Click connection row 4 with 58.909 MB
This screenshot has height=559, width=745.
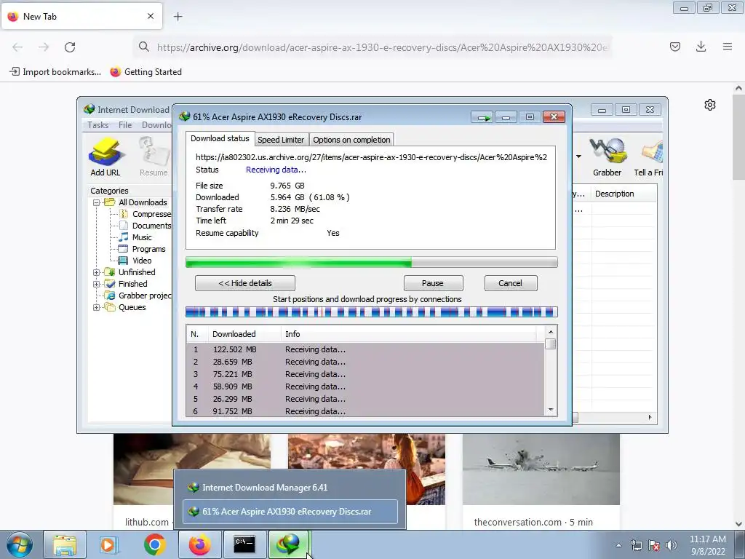(x=366, y=386)
